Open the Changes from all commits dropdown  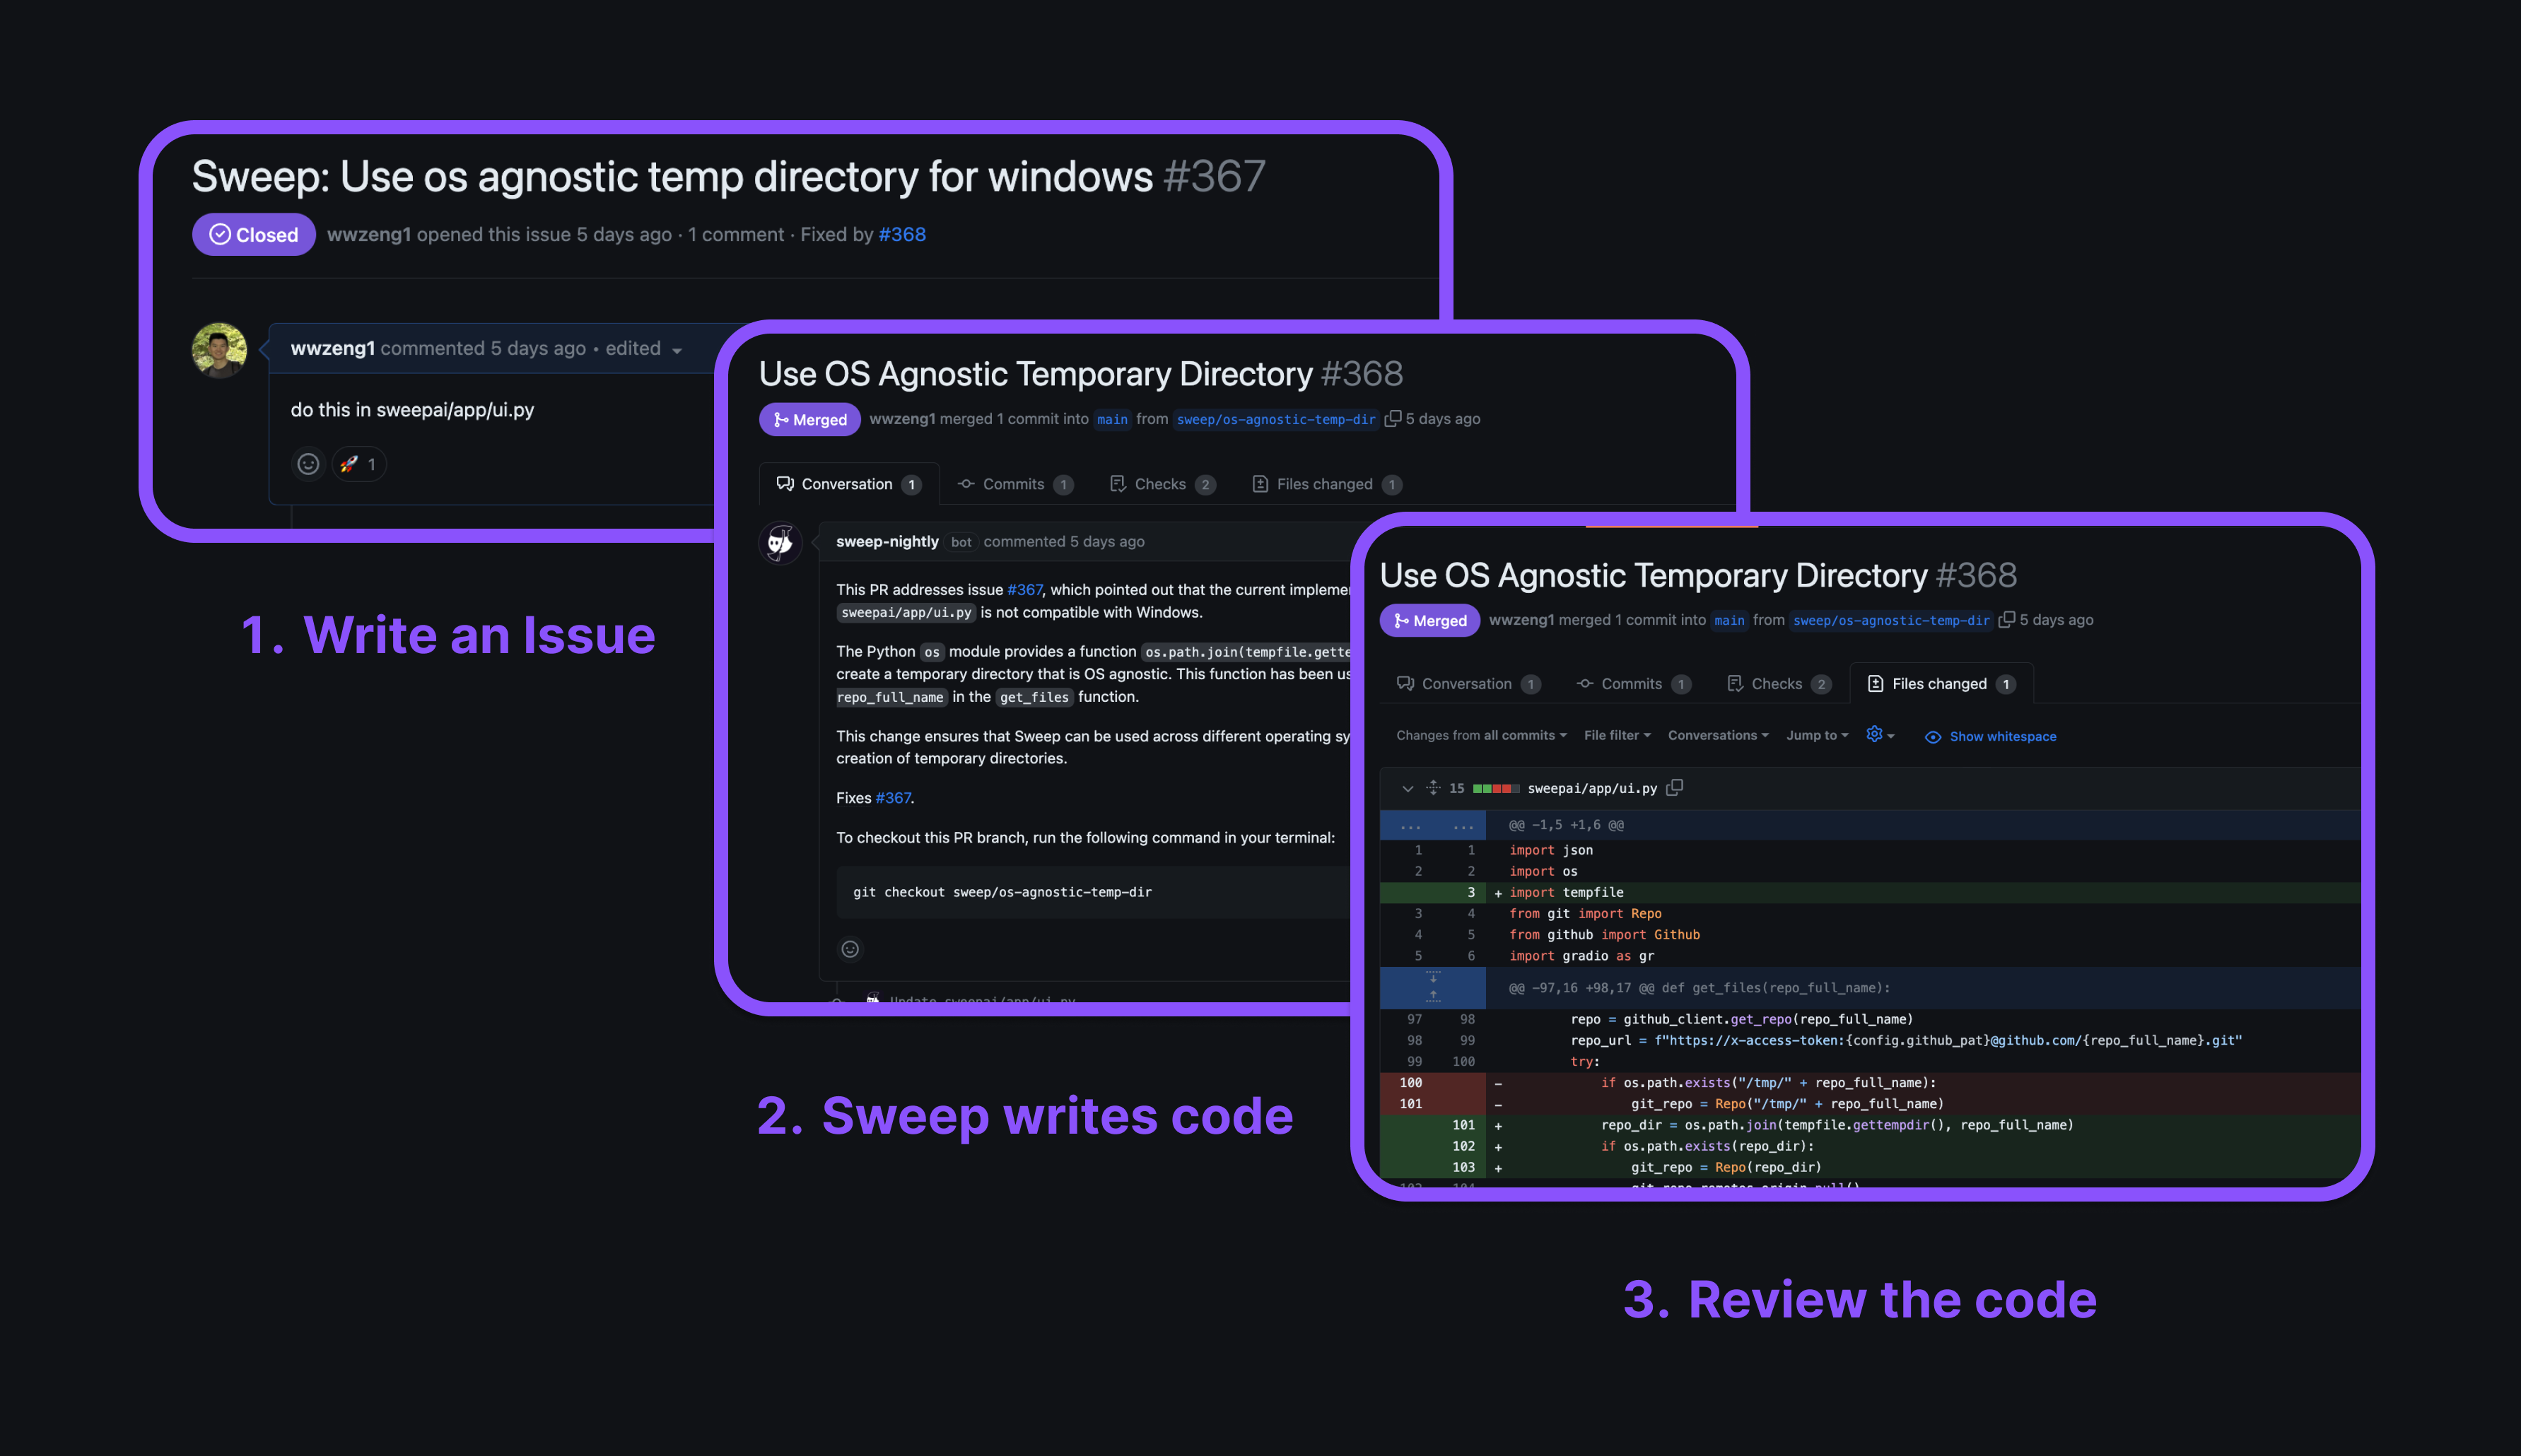click(x=1481, y=735)
